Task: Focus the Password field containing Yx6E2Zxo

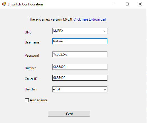Action: (80, 54)
